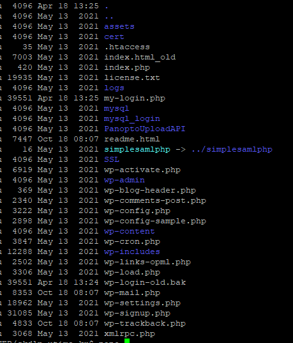This screenshot has height=343, width=293.
Task: Select the wp-admin directory name
Action: coord(124,180)
